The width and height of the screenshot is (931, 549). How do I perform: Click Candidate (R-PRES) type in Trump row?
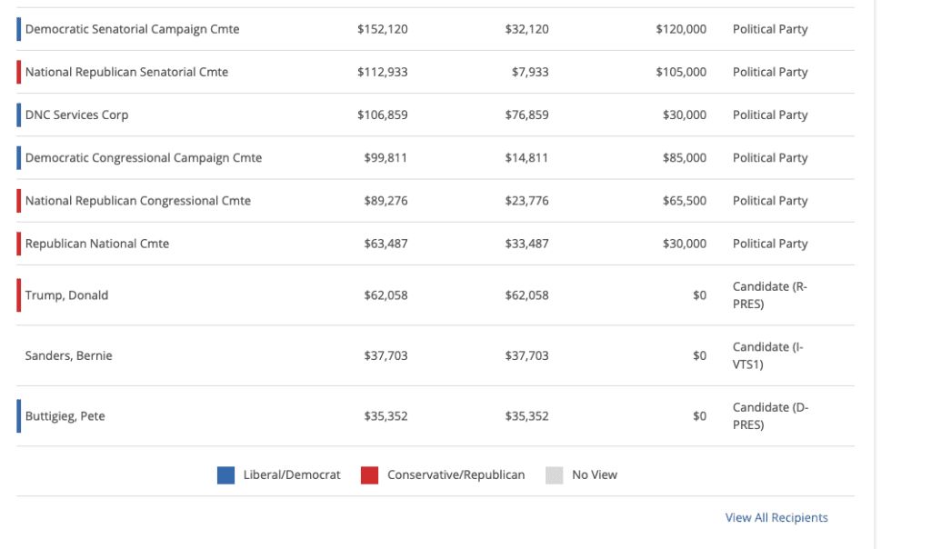point(769,295)
